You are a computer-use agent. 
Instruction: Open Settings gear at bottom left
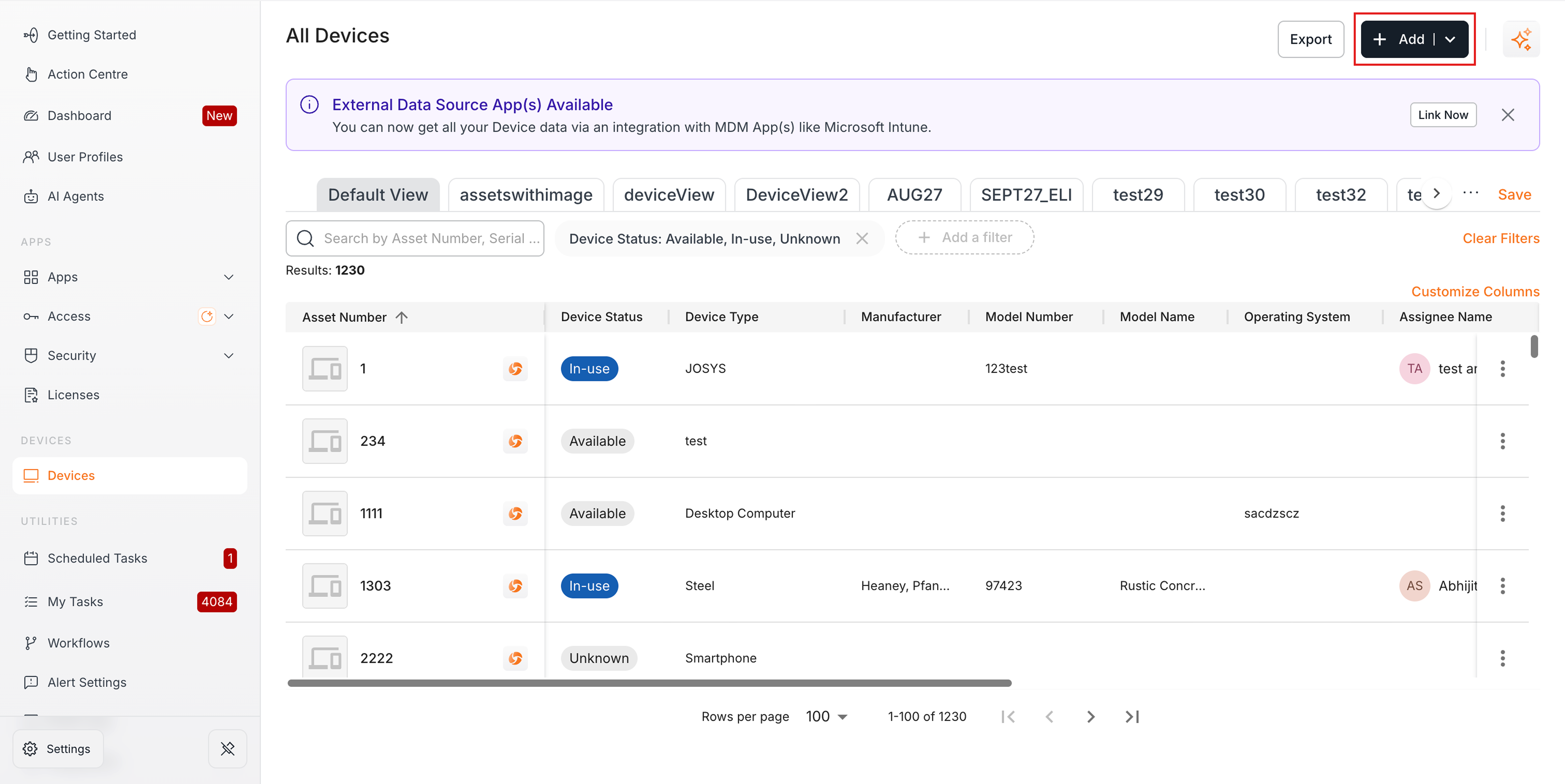[58, 749]
